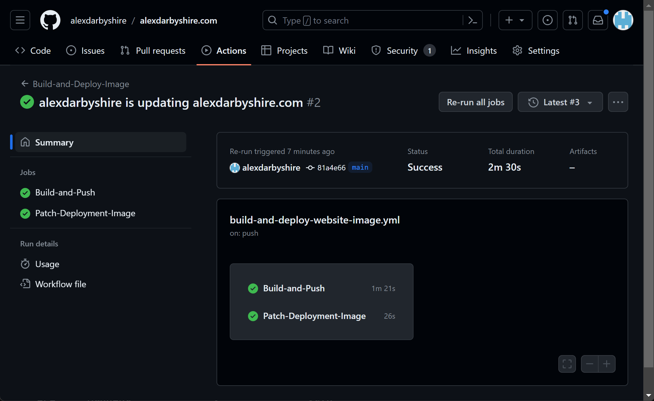Click the page vertical scrollbar
Viewport: 654px width, 401px height.
(x=648, y=189)
